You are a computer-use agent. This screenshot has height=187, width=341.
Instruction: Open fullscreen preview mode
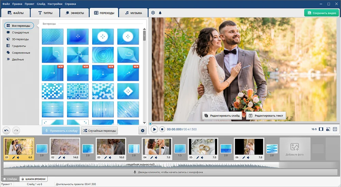[335, 129]
